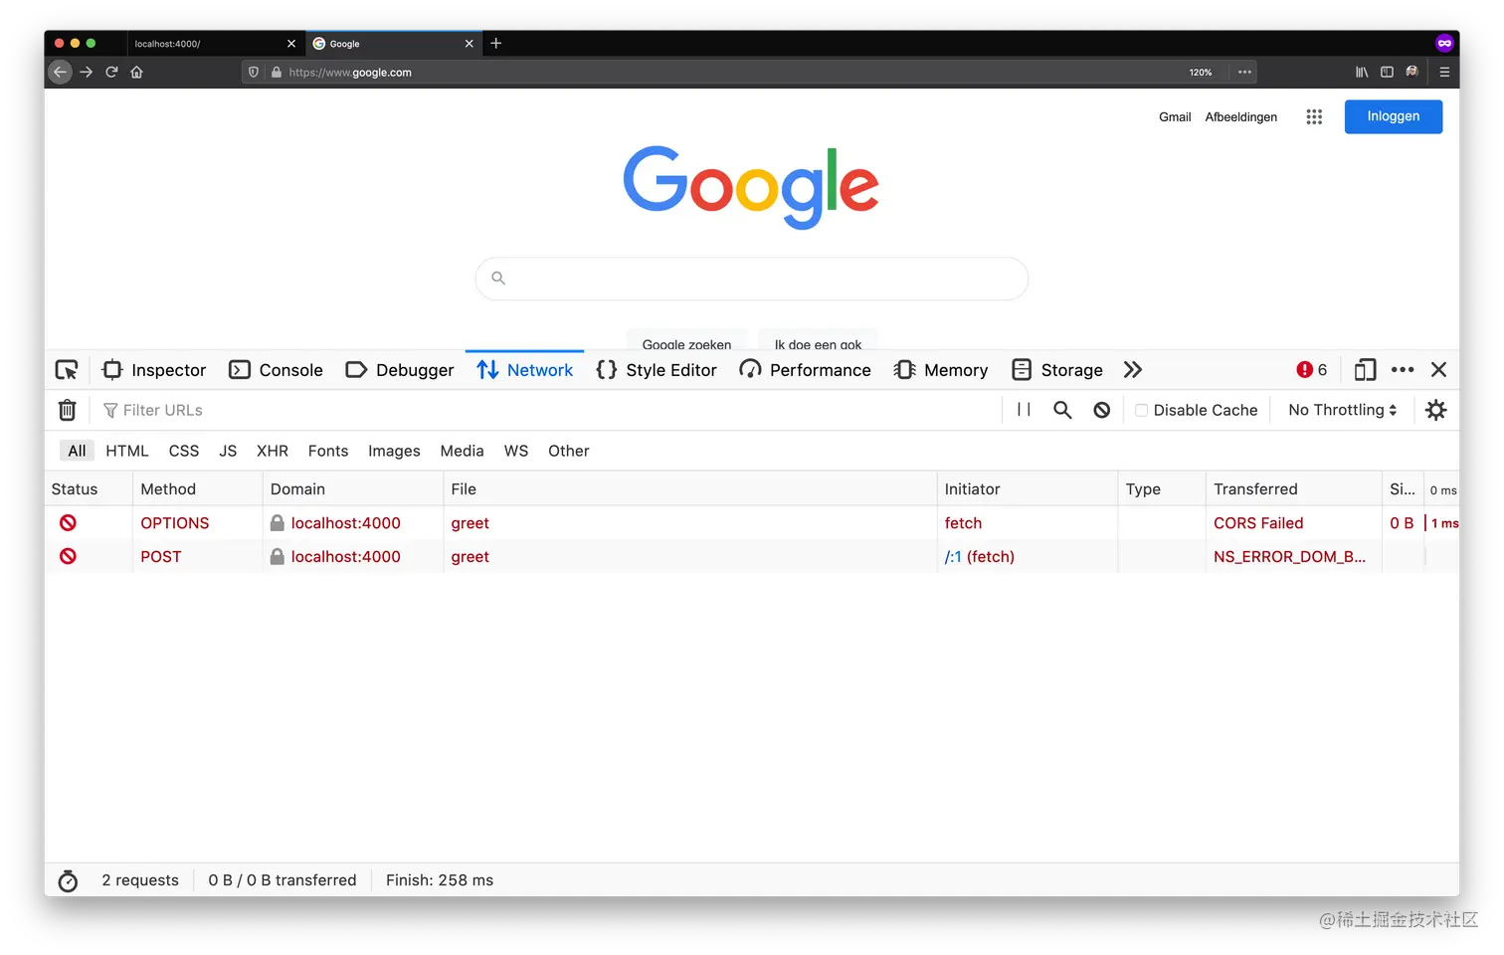Enable the Disable Cache checkbox

(1142, 410)
